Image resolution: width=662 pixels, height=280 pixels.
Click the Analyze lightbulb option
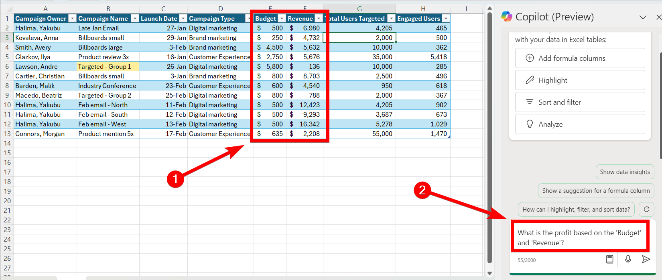[580, 124]
